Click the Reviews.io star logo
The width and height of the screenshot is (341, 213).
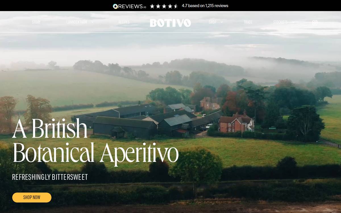(129, 6)
